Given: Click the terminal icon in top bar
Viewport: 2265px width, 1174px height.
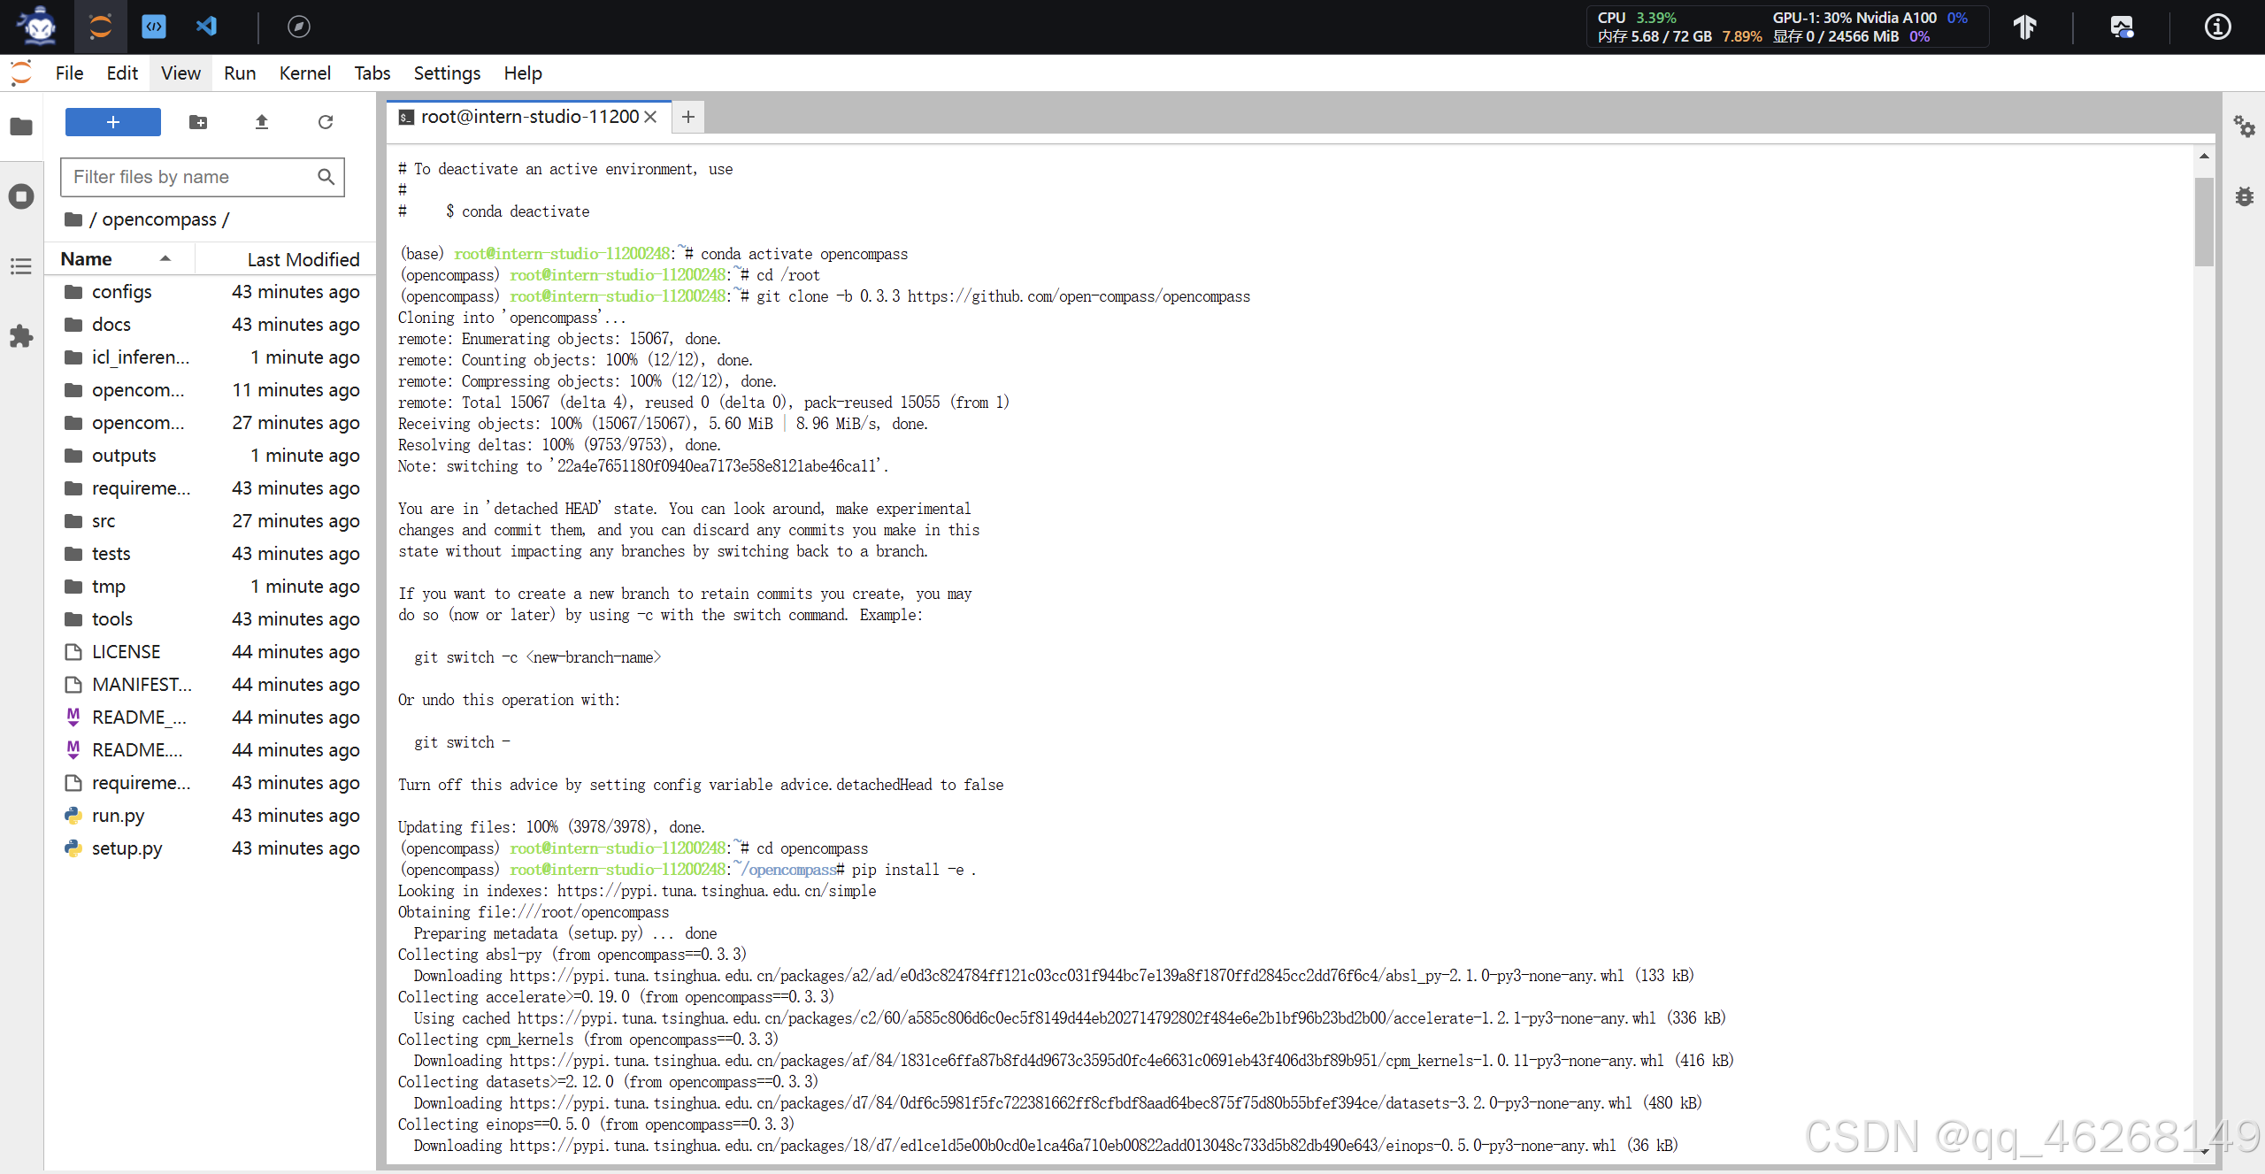Looking at the screenshot, I should (154, 27).
